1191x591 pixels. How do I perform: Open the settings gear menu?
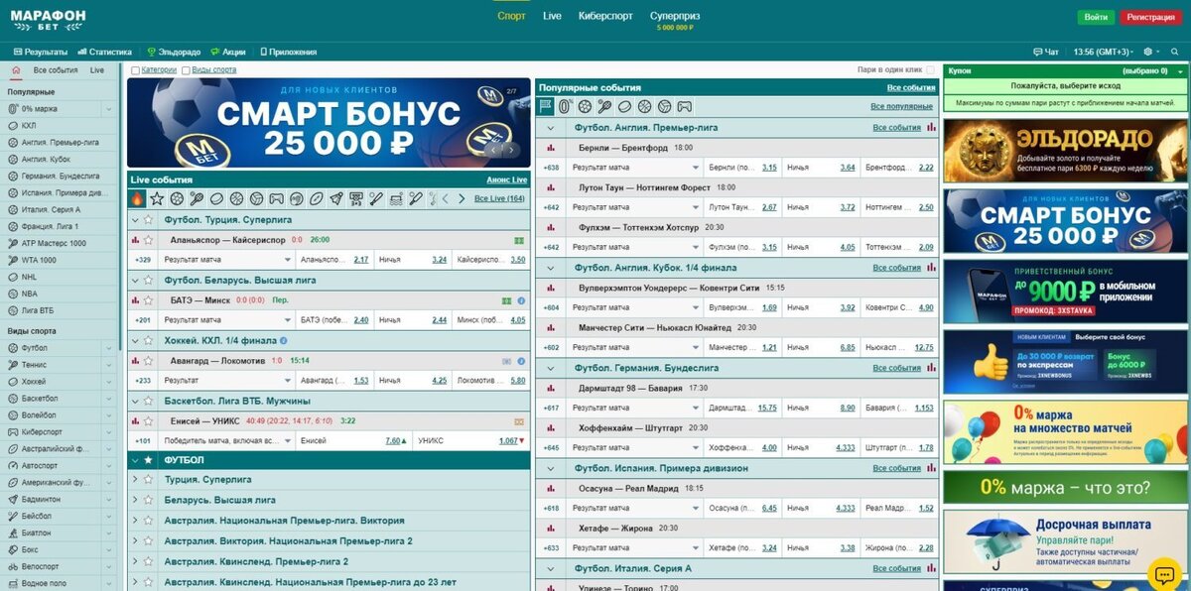[x=1147, y=52]
